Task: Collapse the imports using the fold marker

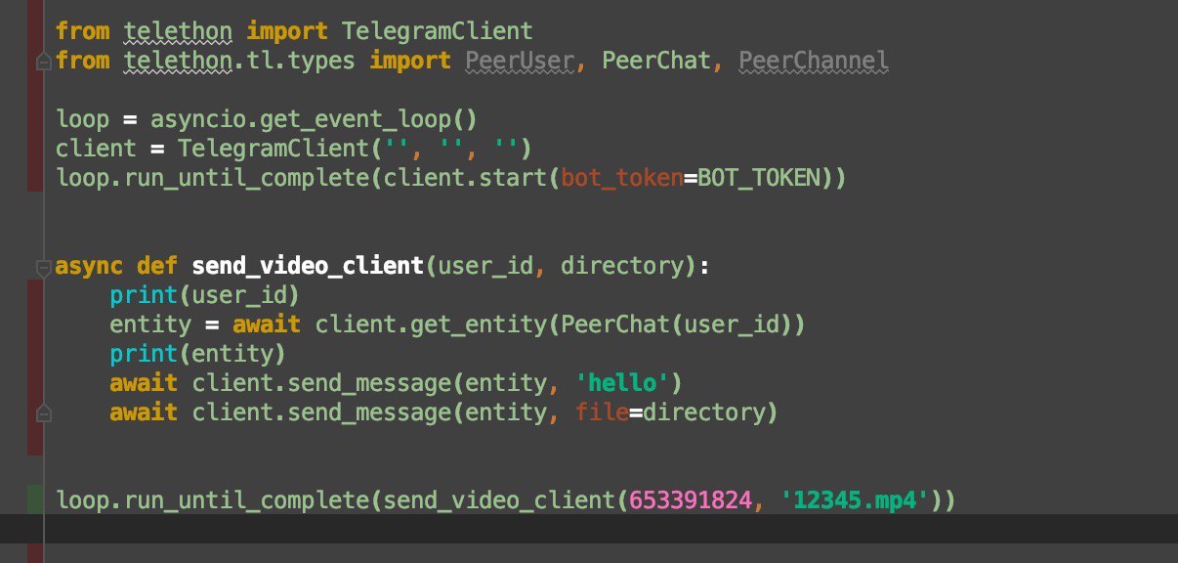Action: (42, 62)
